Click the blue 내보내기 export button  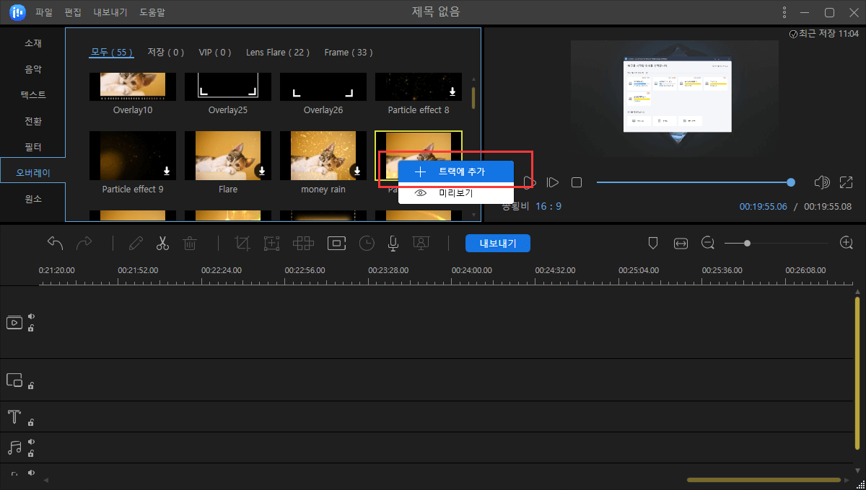pyautogui.click(x=498, y=244)
